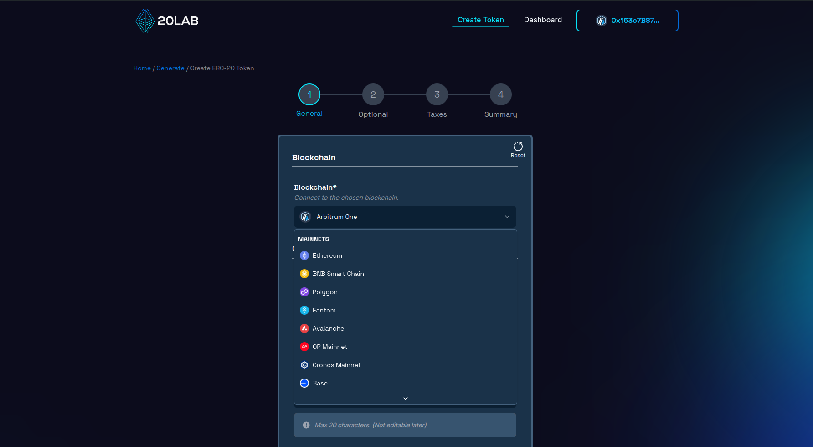Click the Base blue circle icon

304,383
